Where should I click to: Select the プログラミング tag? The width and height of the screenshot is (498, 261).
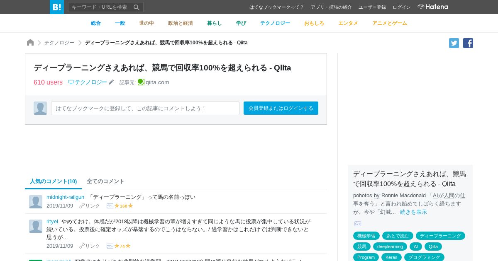(x=424, y=257)
